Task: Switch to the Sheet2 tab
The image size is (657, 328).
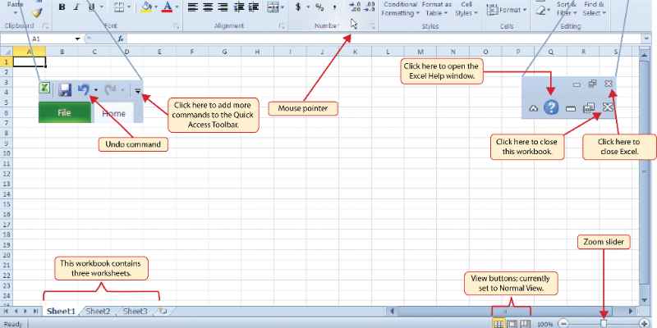Action: (99, 312)
